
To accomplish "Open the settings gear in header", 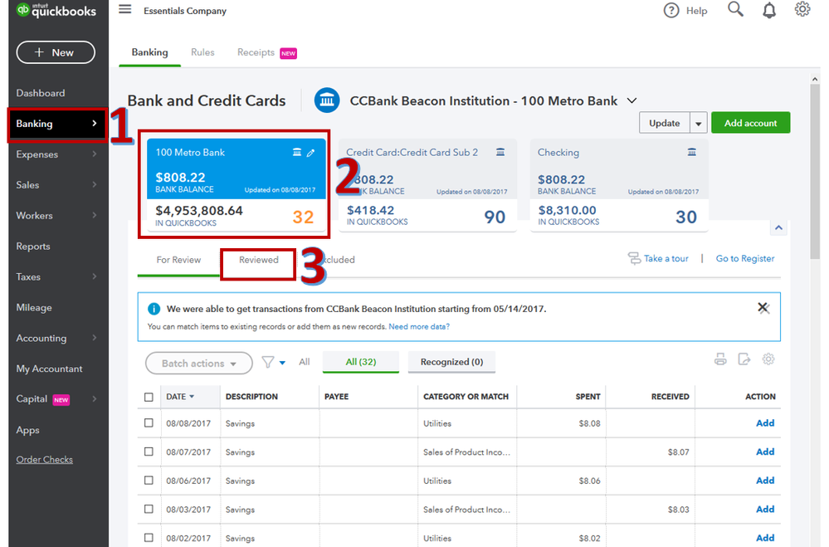I will (802, 9).
